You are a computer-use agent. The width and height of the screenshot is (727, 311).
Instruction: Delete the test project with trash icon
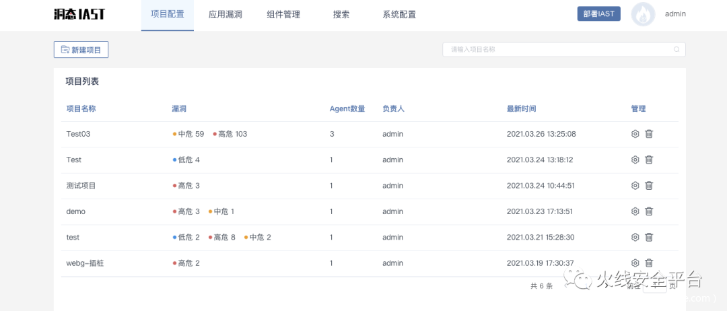[x=649, y=237]
